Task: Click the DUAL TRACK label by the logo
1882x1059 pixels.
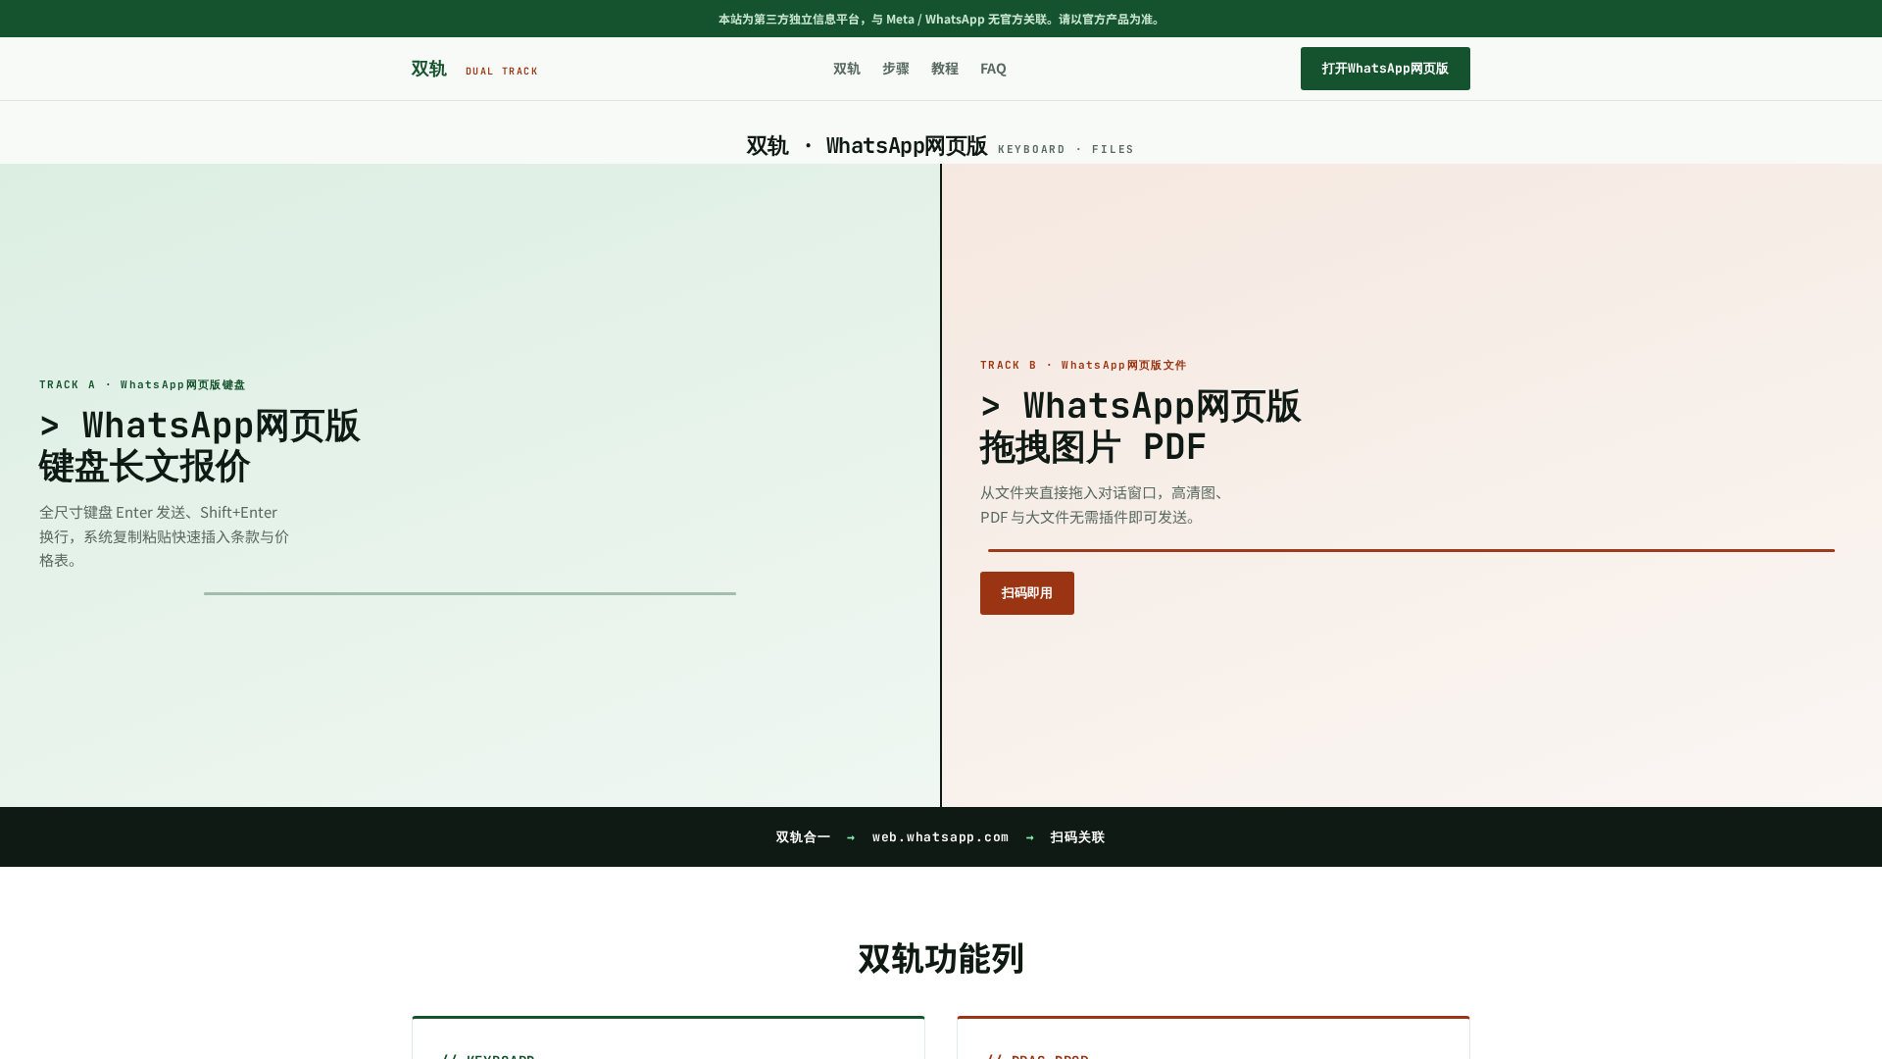Action: click(x=502, y=72)
